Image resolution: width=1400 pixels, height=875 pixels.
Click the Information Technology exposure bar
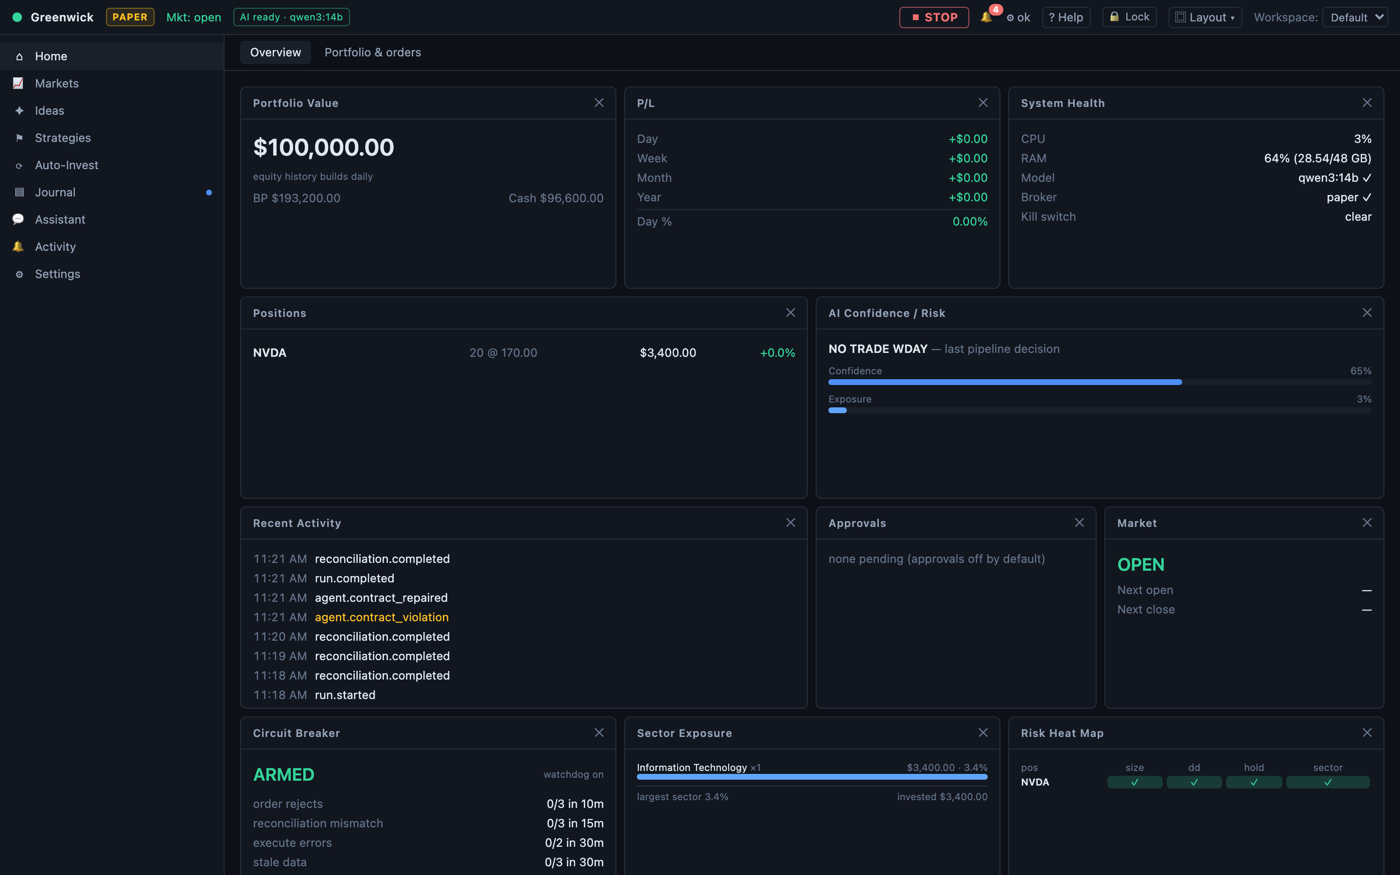click(x=812, y=777)
